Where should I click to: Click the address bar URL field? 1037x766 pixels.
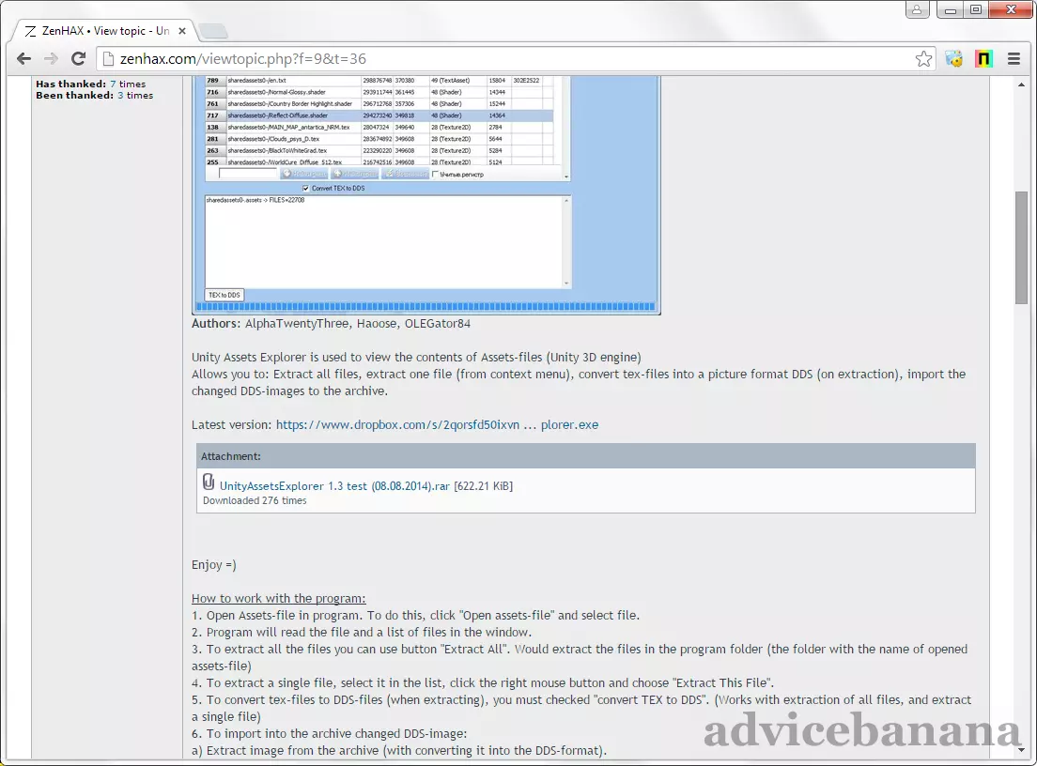(516, 59)
